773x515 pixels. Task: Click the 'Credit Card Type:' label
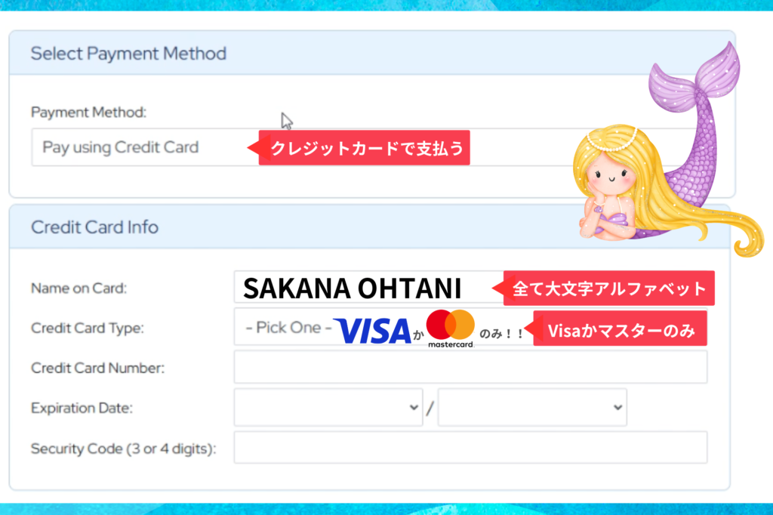pos(88,328)
